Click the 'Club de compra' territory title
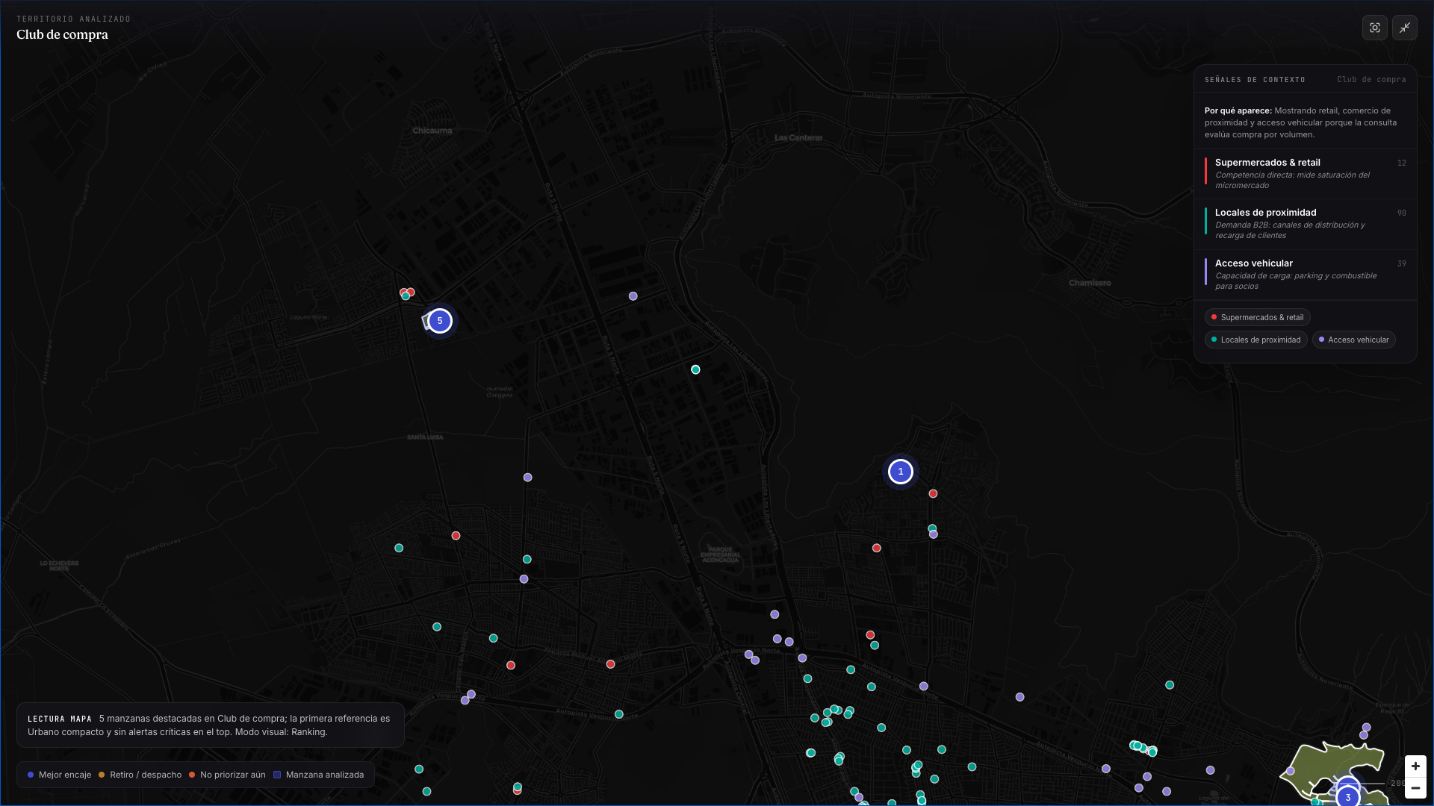This screenshot has width=1434, height=806. point(62,34)
